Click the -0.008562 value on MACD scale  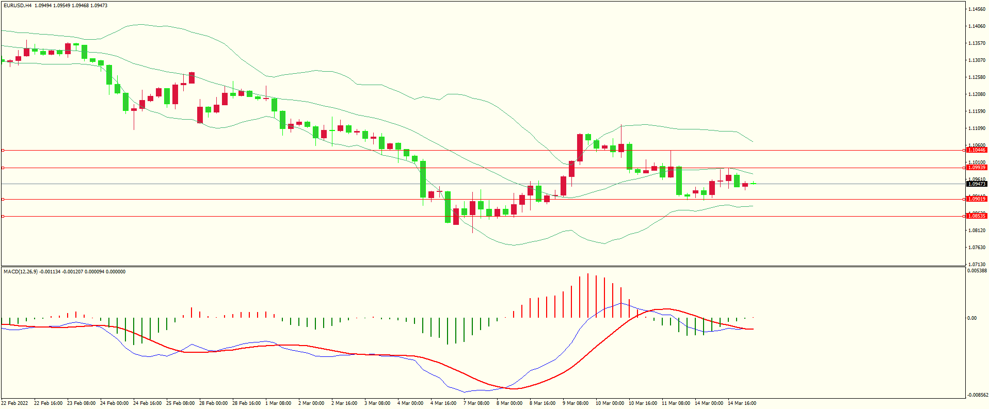pos(977,395)
